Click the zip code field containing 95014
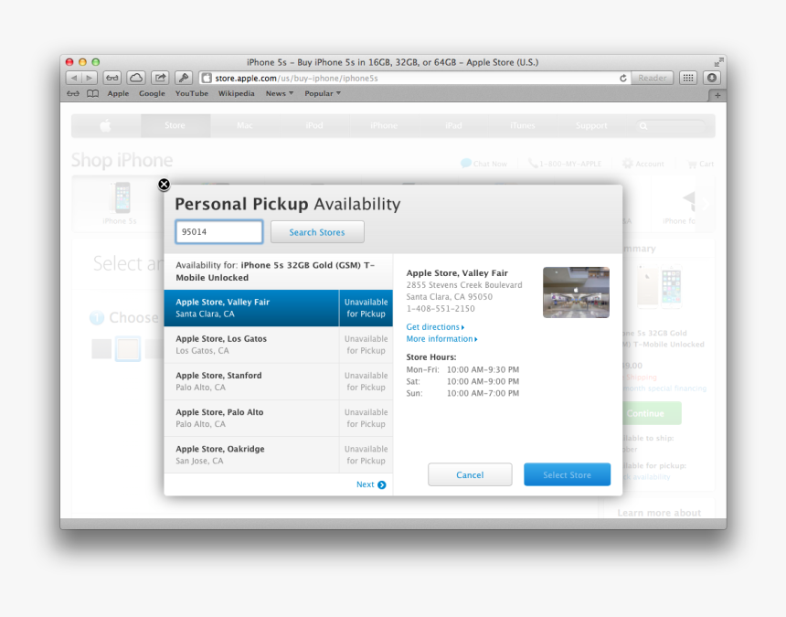This screenshot has height=617, width=786. 219,232
